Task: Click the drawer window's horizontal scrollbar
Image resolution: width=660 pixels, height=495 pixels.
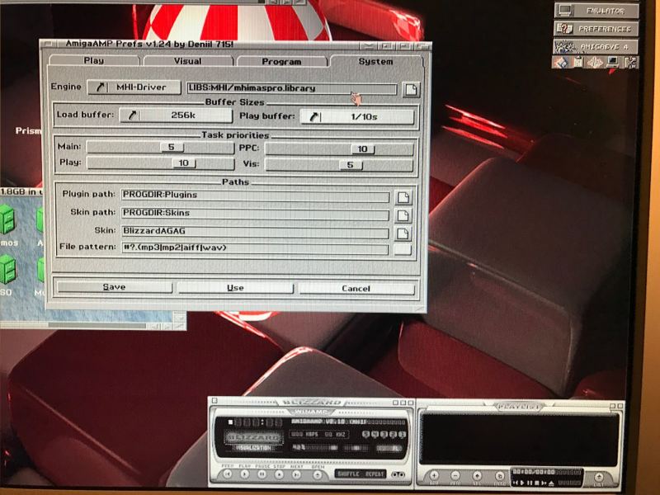Action: click(x=75, y=325)
